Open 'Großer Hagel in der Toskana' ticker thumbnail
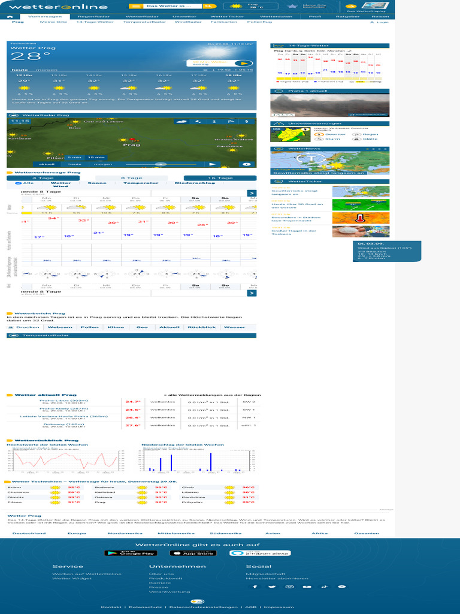This screenshot has width=460, height=614. tap(361, 231)
